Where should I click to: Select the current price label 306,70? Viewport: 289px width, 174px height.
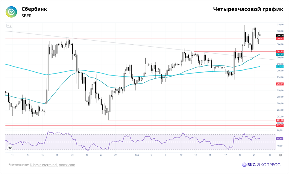click(x=280, y=36)
